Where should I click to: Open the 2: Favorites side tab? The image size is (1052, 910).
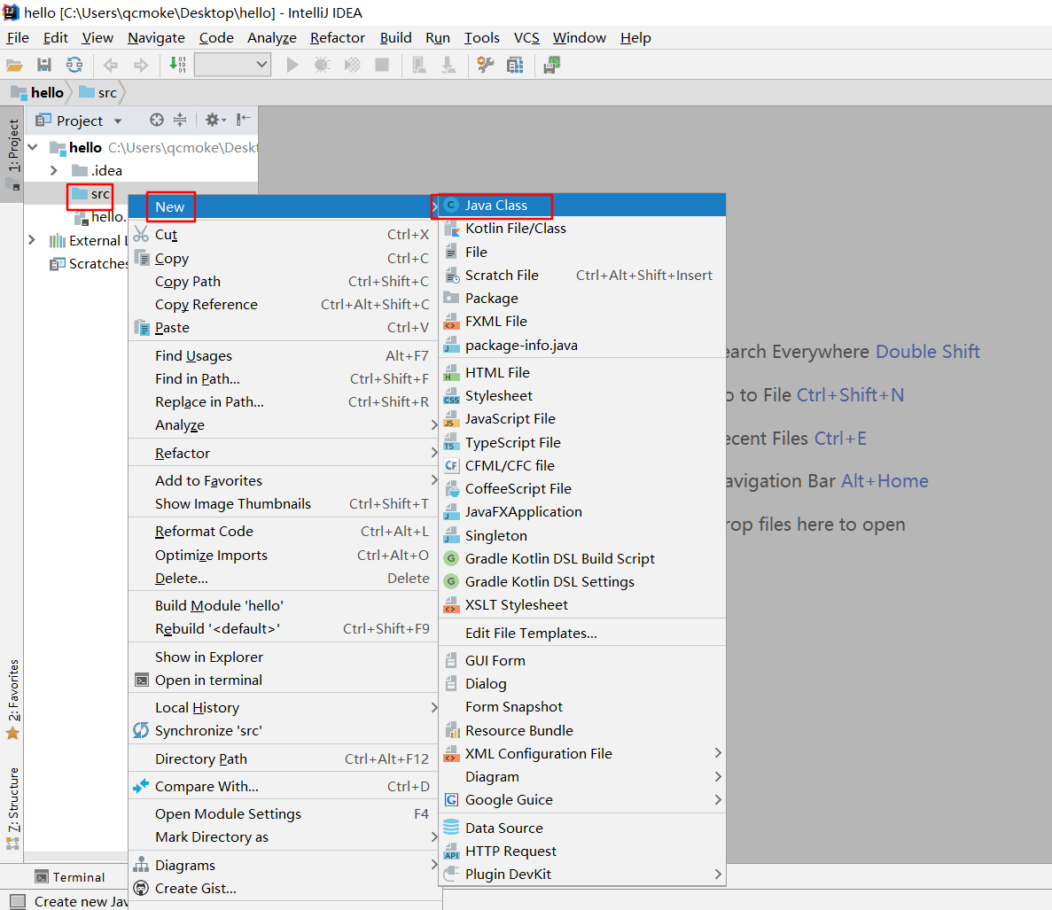pos(12,699)
